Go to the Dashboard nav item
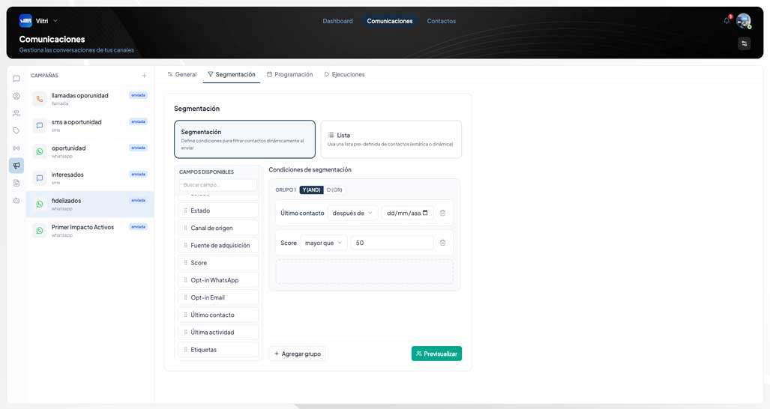 click(338, 21)
